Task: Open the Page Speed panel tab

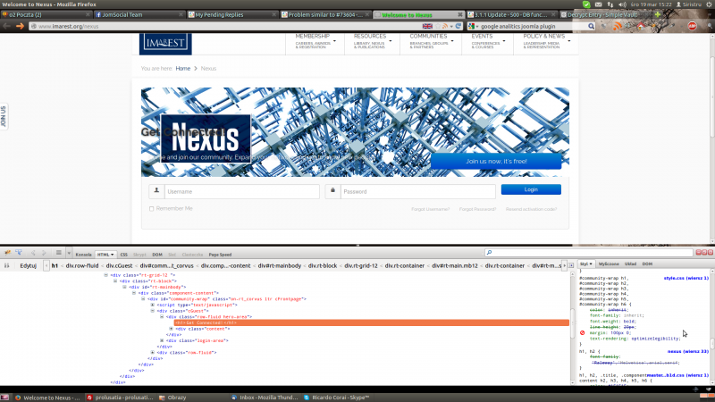Action: (x=220, y=255)
